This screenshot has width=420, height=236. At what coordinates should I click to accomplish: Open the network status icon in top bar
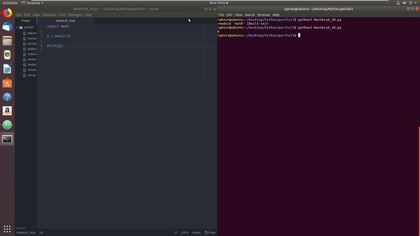click(398, 3)
